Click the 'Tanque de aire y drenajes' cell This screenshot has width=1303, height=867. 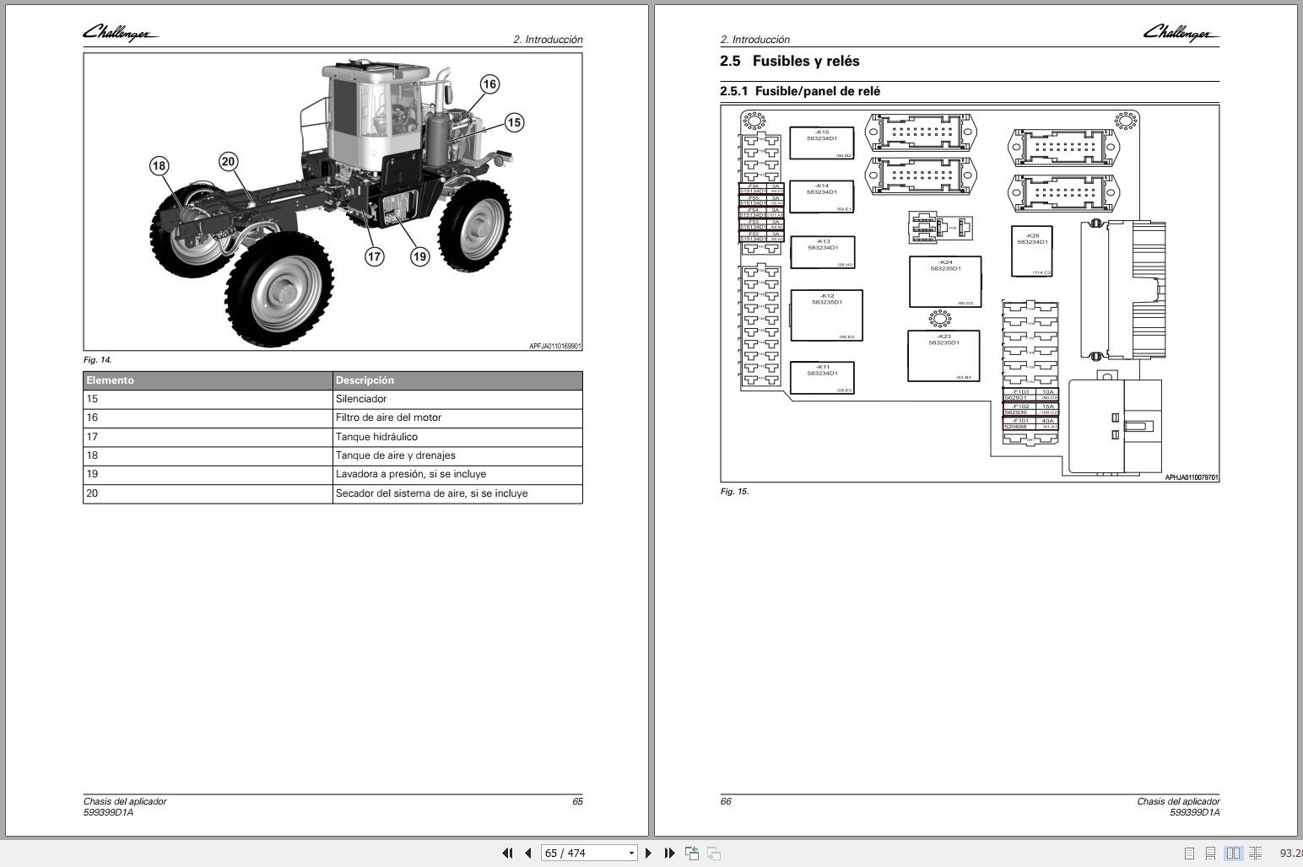457,455
